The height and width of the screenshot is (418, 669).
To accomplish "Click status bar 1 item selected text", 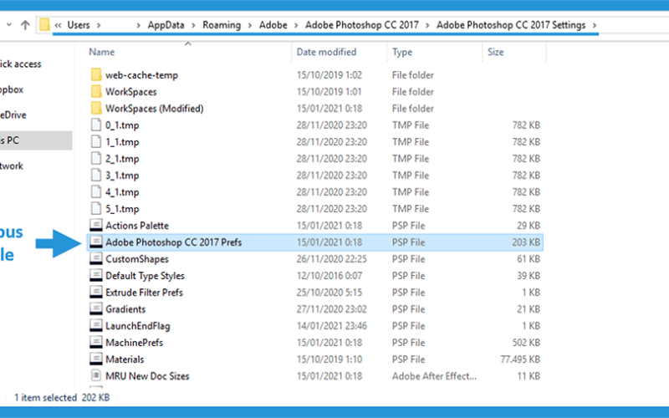I will pos(46,398).
